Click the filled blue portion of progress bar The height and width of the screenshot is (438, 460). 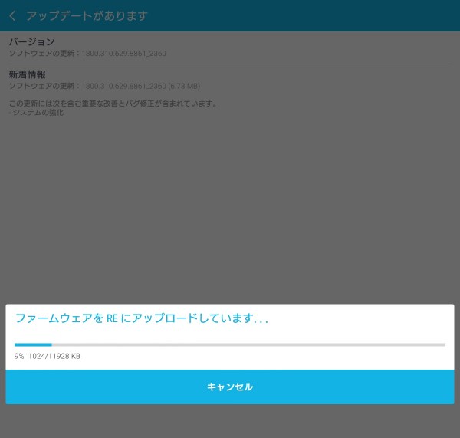point(33,344)
